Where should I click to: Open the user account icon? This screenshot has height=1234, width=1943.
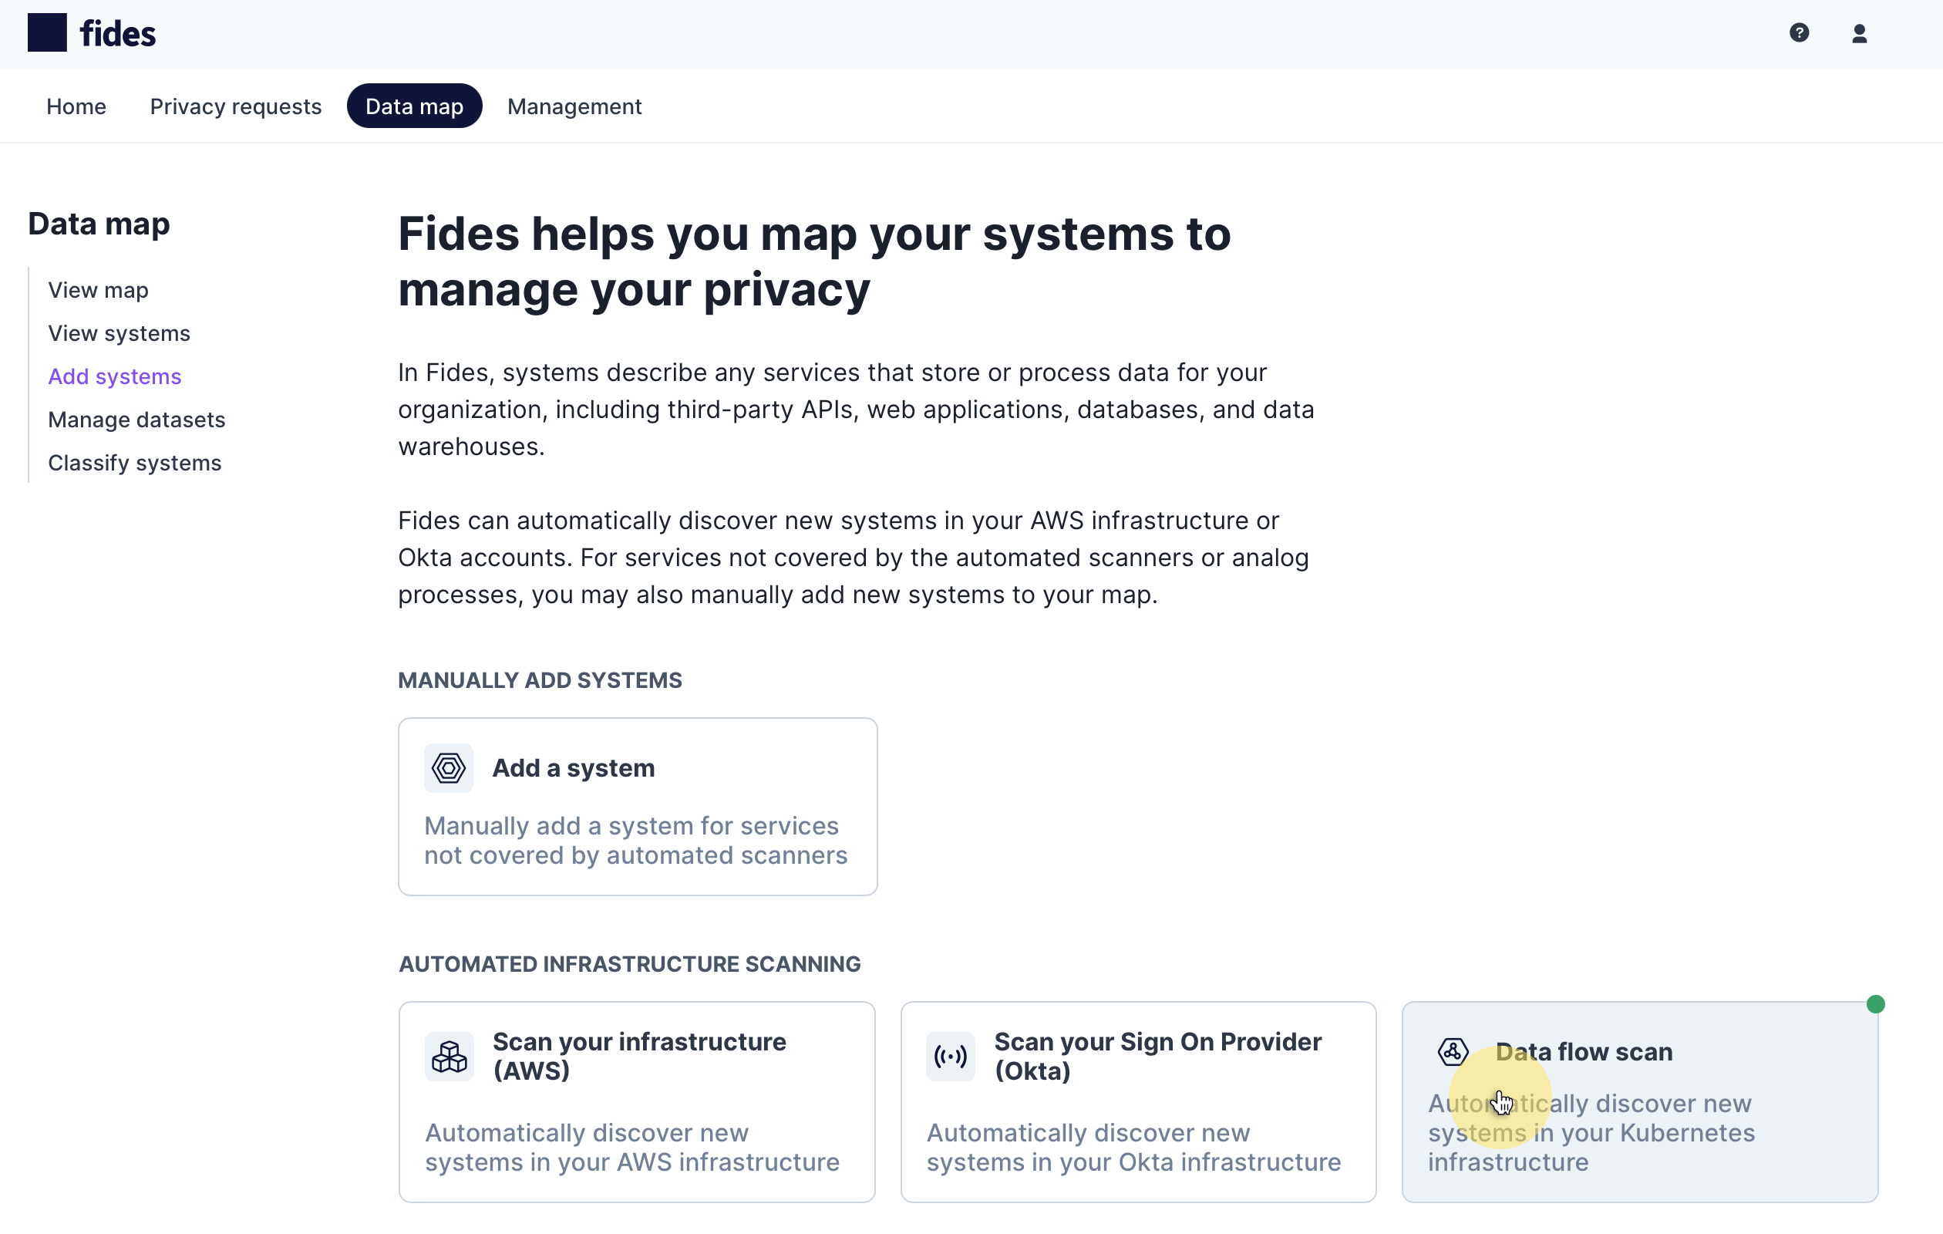(1859, 33)
